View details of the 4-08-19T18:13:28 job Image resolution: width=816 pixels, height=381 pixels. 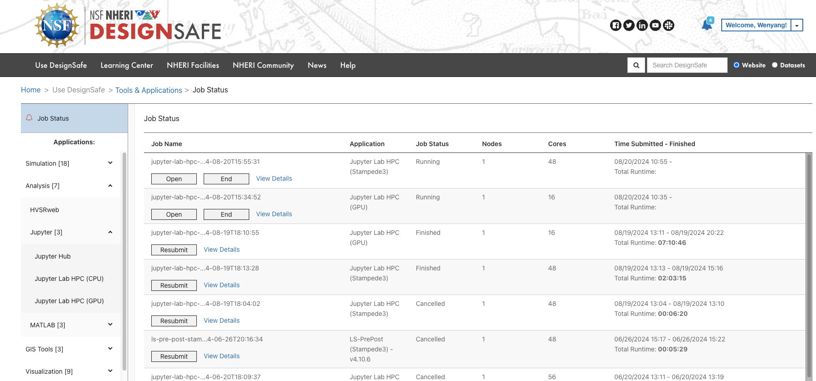click(221, 285)
